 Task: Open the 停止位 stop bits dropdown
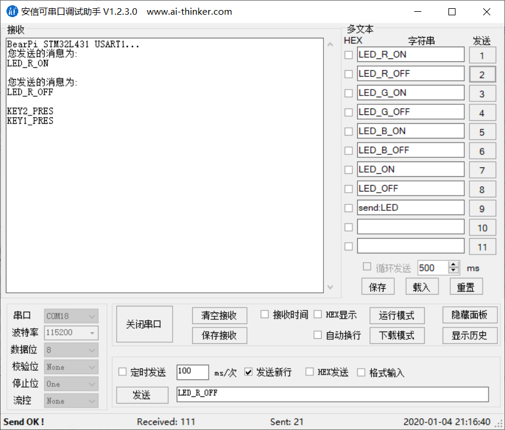click(x=71, y=384)
